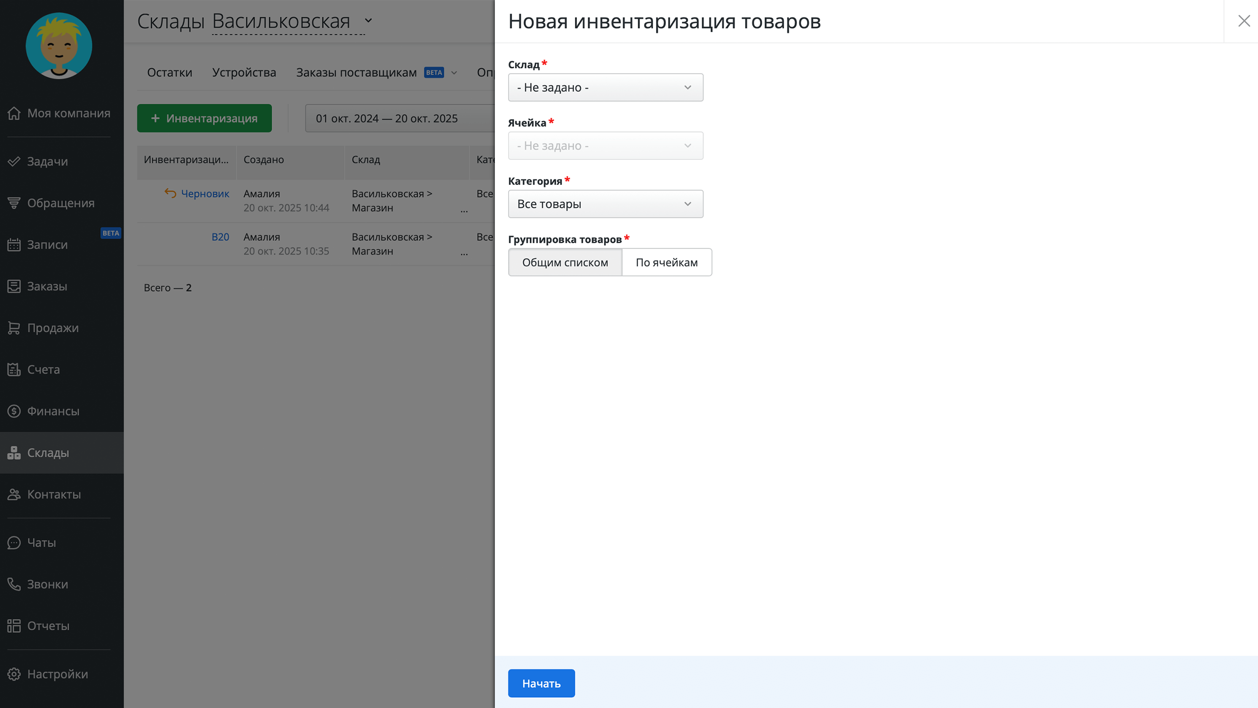Open Финансы dollar coin icon

coord(14,411)
